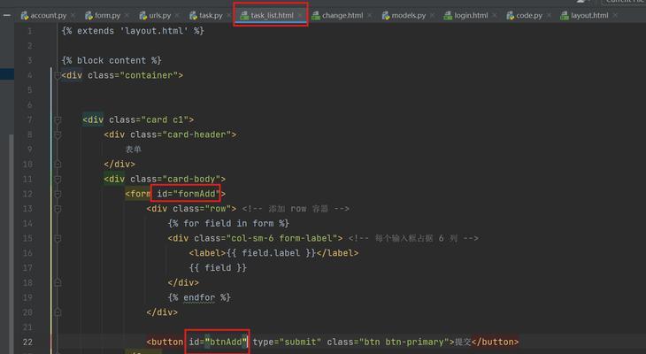Close the models.py tab

(432, 15)
